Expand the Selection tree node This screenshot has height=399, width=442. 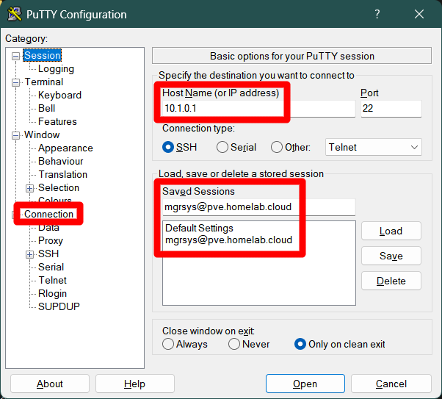[x=29, y=188]
